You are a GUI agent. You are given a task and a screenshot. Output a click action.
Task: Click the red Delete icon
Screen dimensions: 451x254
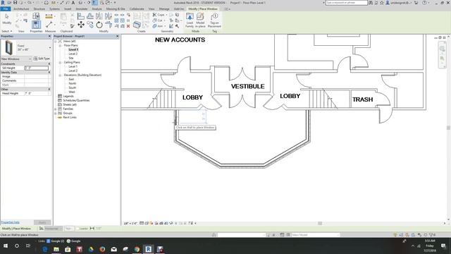(x=128, y=26)
